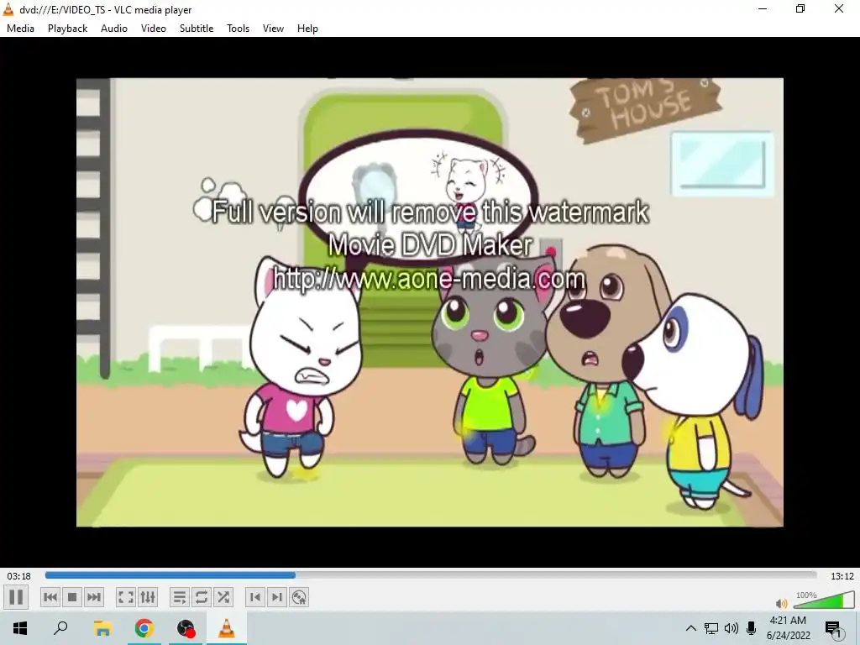The height and width of the screenshot is (645, 860).
Task: Seek on the playback progress bar
Action: pyautogui.click(x=431, y=575)
